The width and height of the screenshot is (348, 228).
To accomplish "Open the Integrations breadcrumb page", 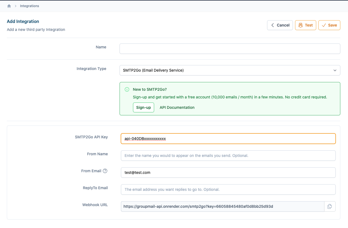I will (x=29, y=6).
